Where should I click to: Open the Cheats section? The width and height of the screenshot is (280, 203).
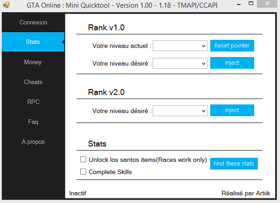[x=33, y=82]
